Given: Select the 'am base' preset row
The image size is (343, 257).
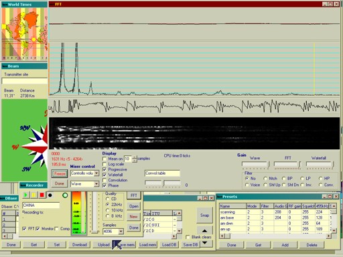Looking at the screenshot, I should pyautogui.click(x=275, y=218).
